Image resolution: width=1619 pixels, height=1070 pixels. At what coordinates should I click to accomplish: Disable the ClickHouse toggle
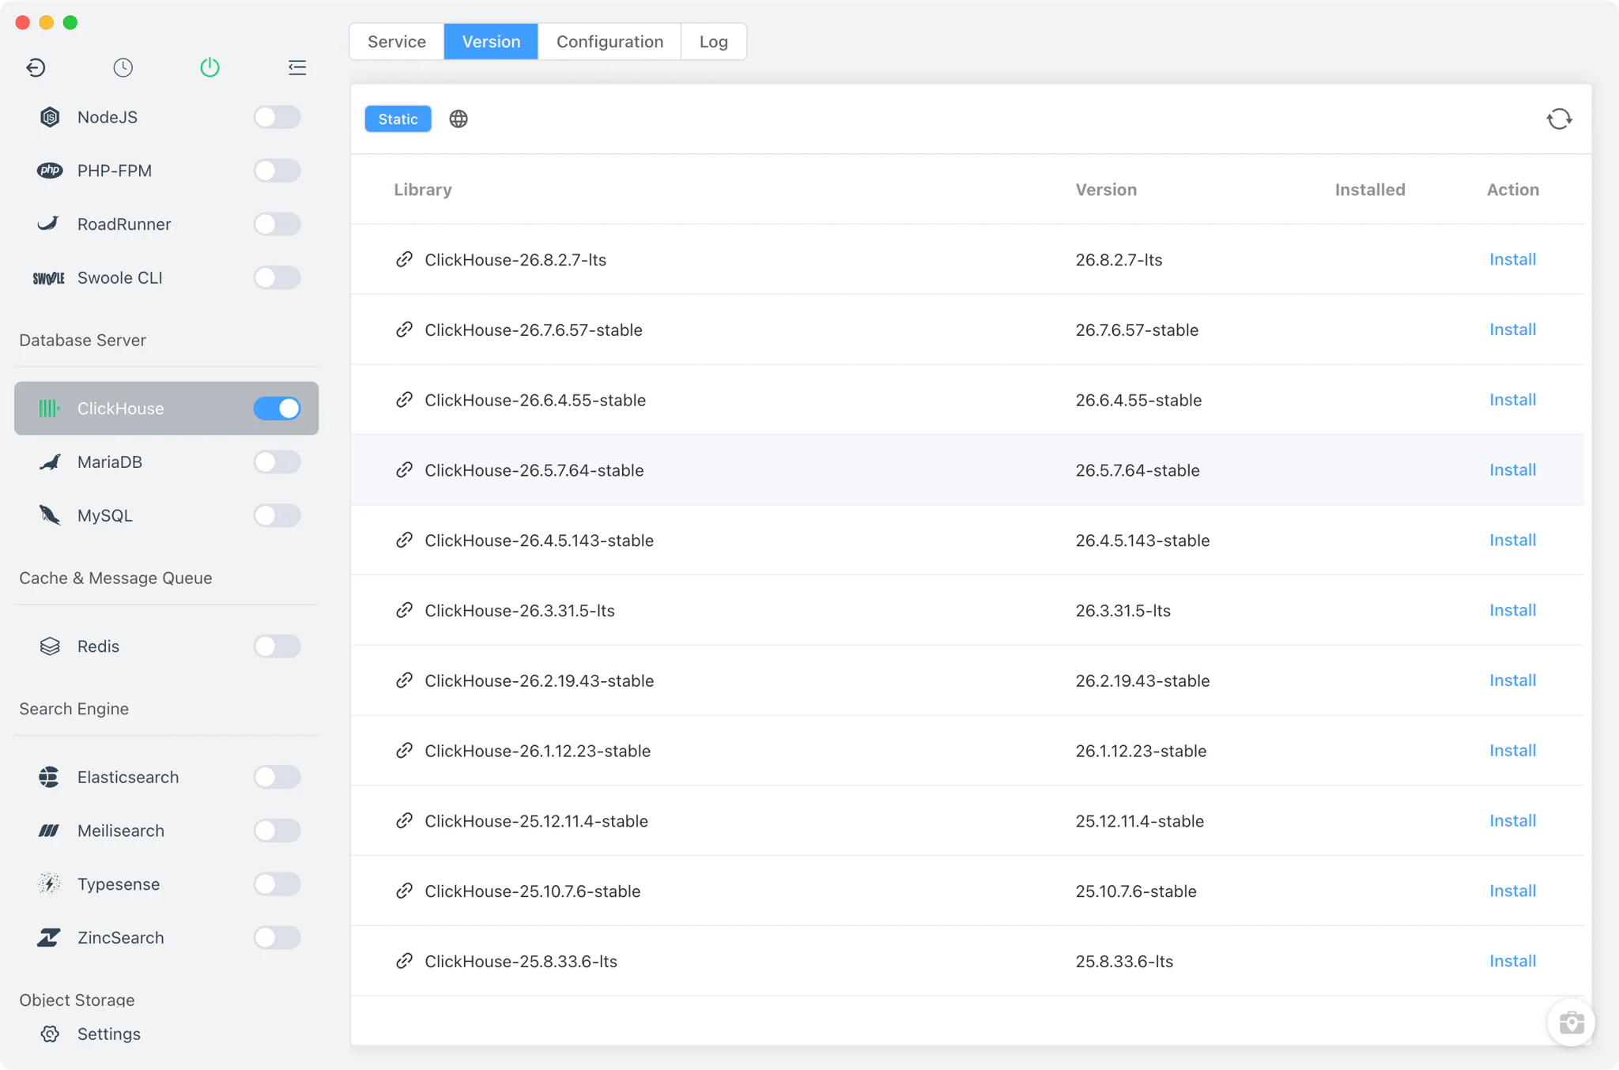[277, 409]
